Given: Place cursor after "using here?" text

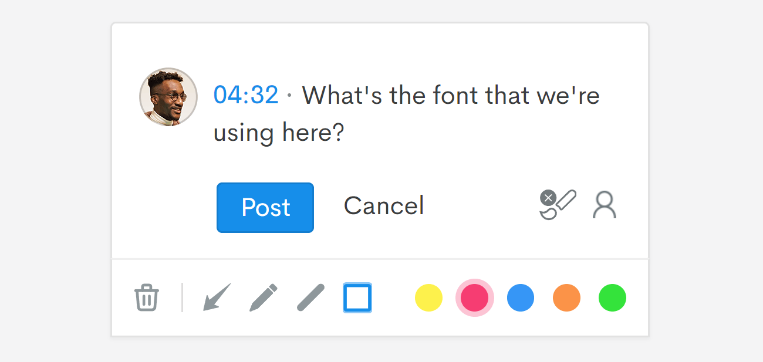Looking at the screenshot, I should coord(345,133).
